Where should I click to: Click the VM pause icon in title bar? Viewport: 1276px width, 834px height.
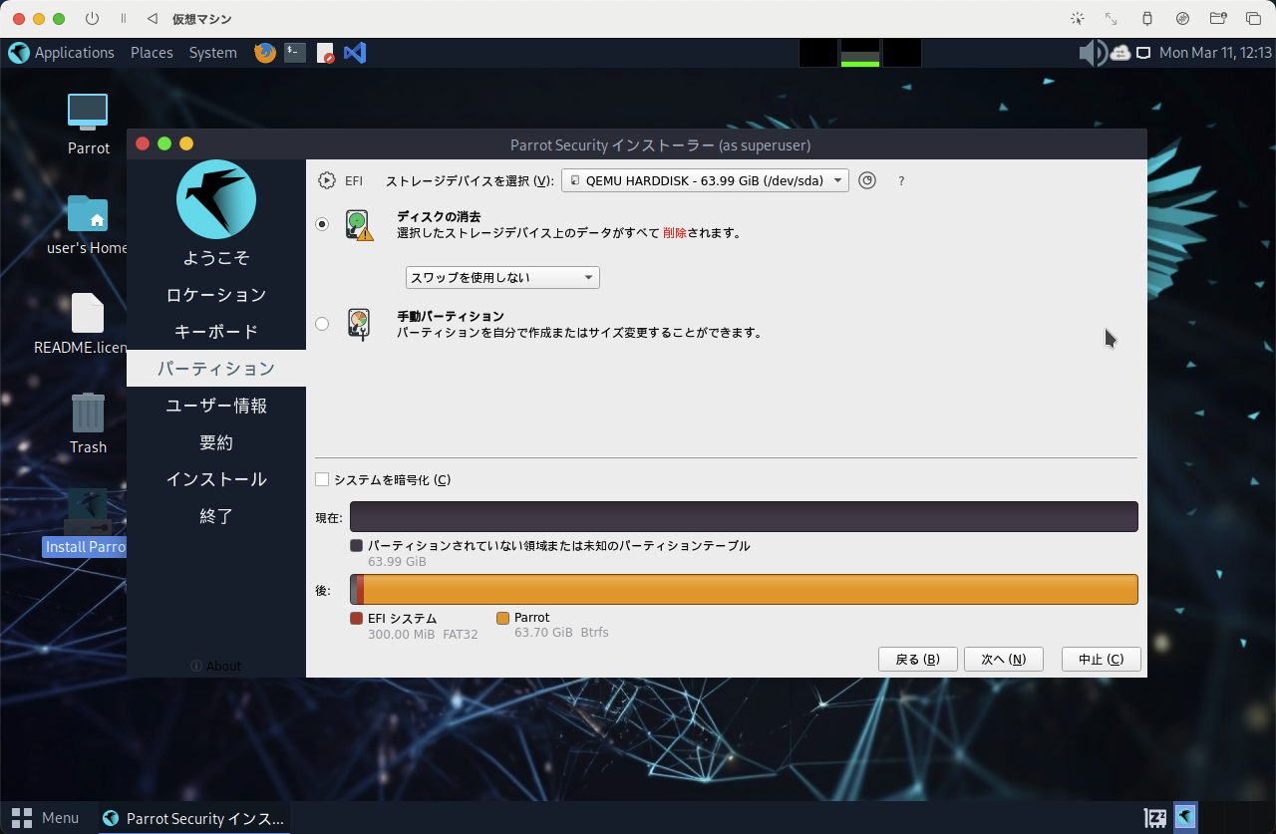tap(123, 19)
